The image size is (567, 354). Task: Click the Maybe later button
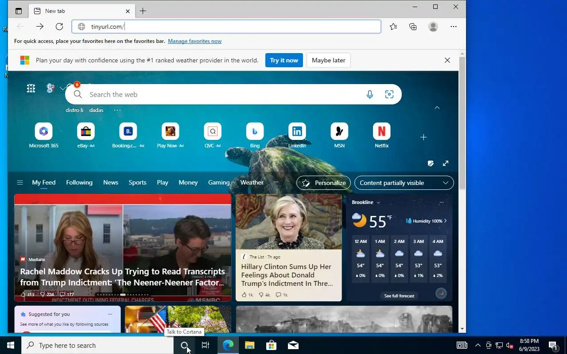[x=329, y=60]
